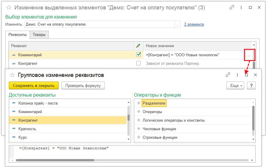266x167 pixels.
Task: Click the icon beside Курс
Action: coord(14,137)
